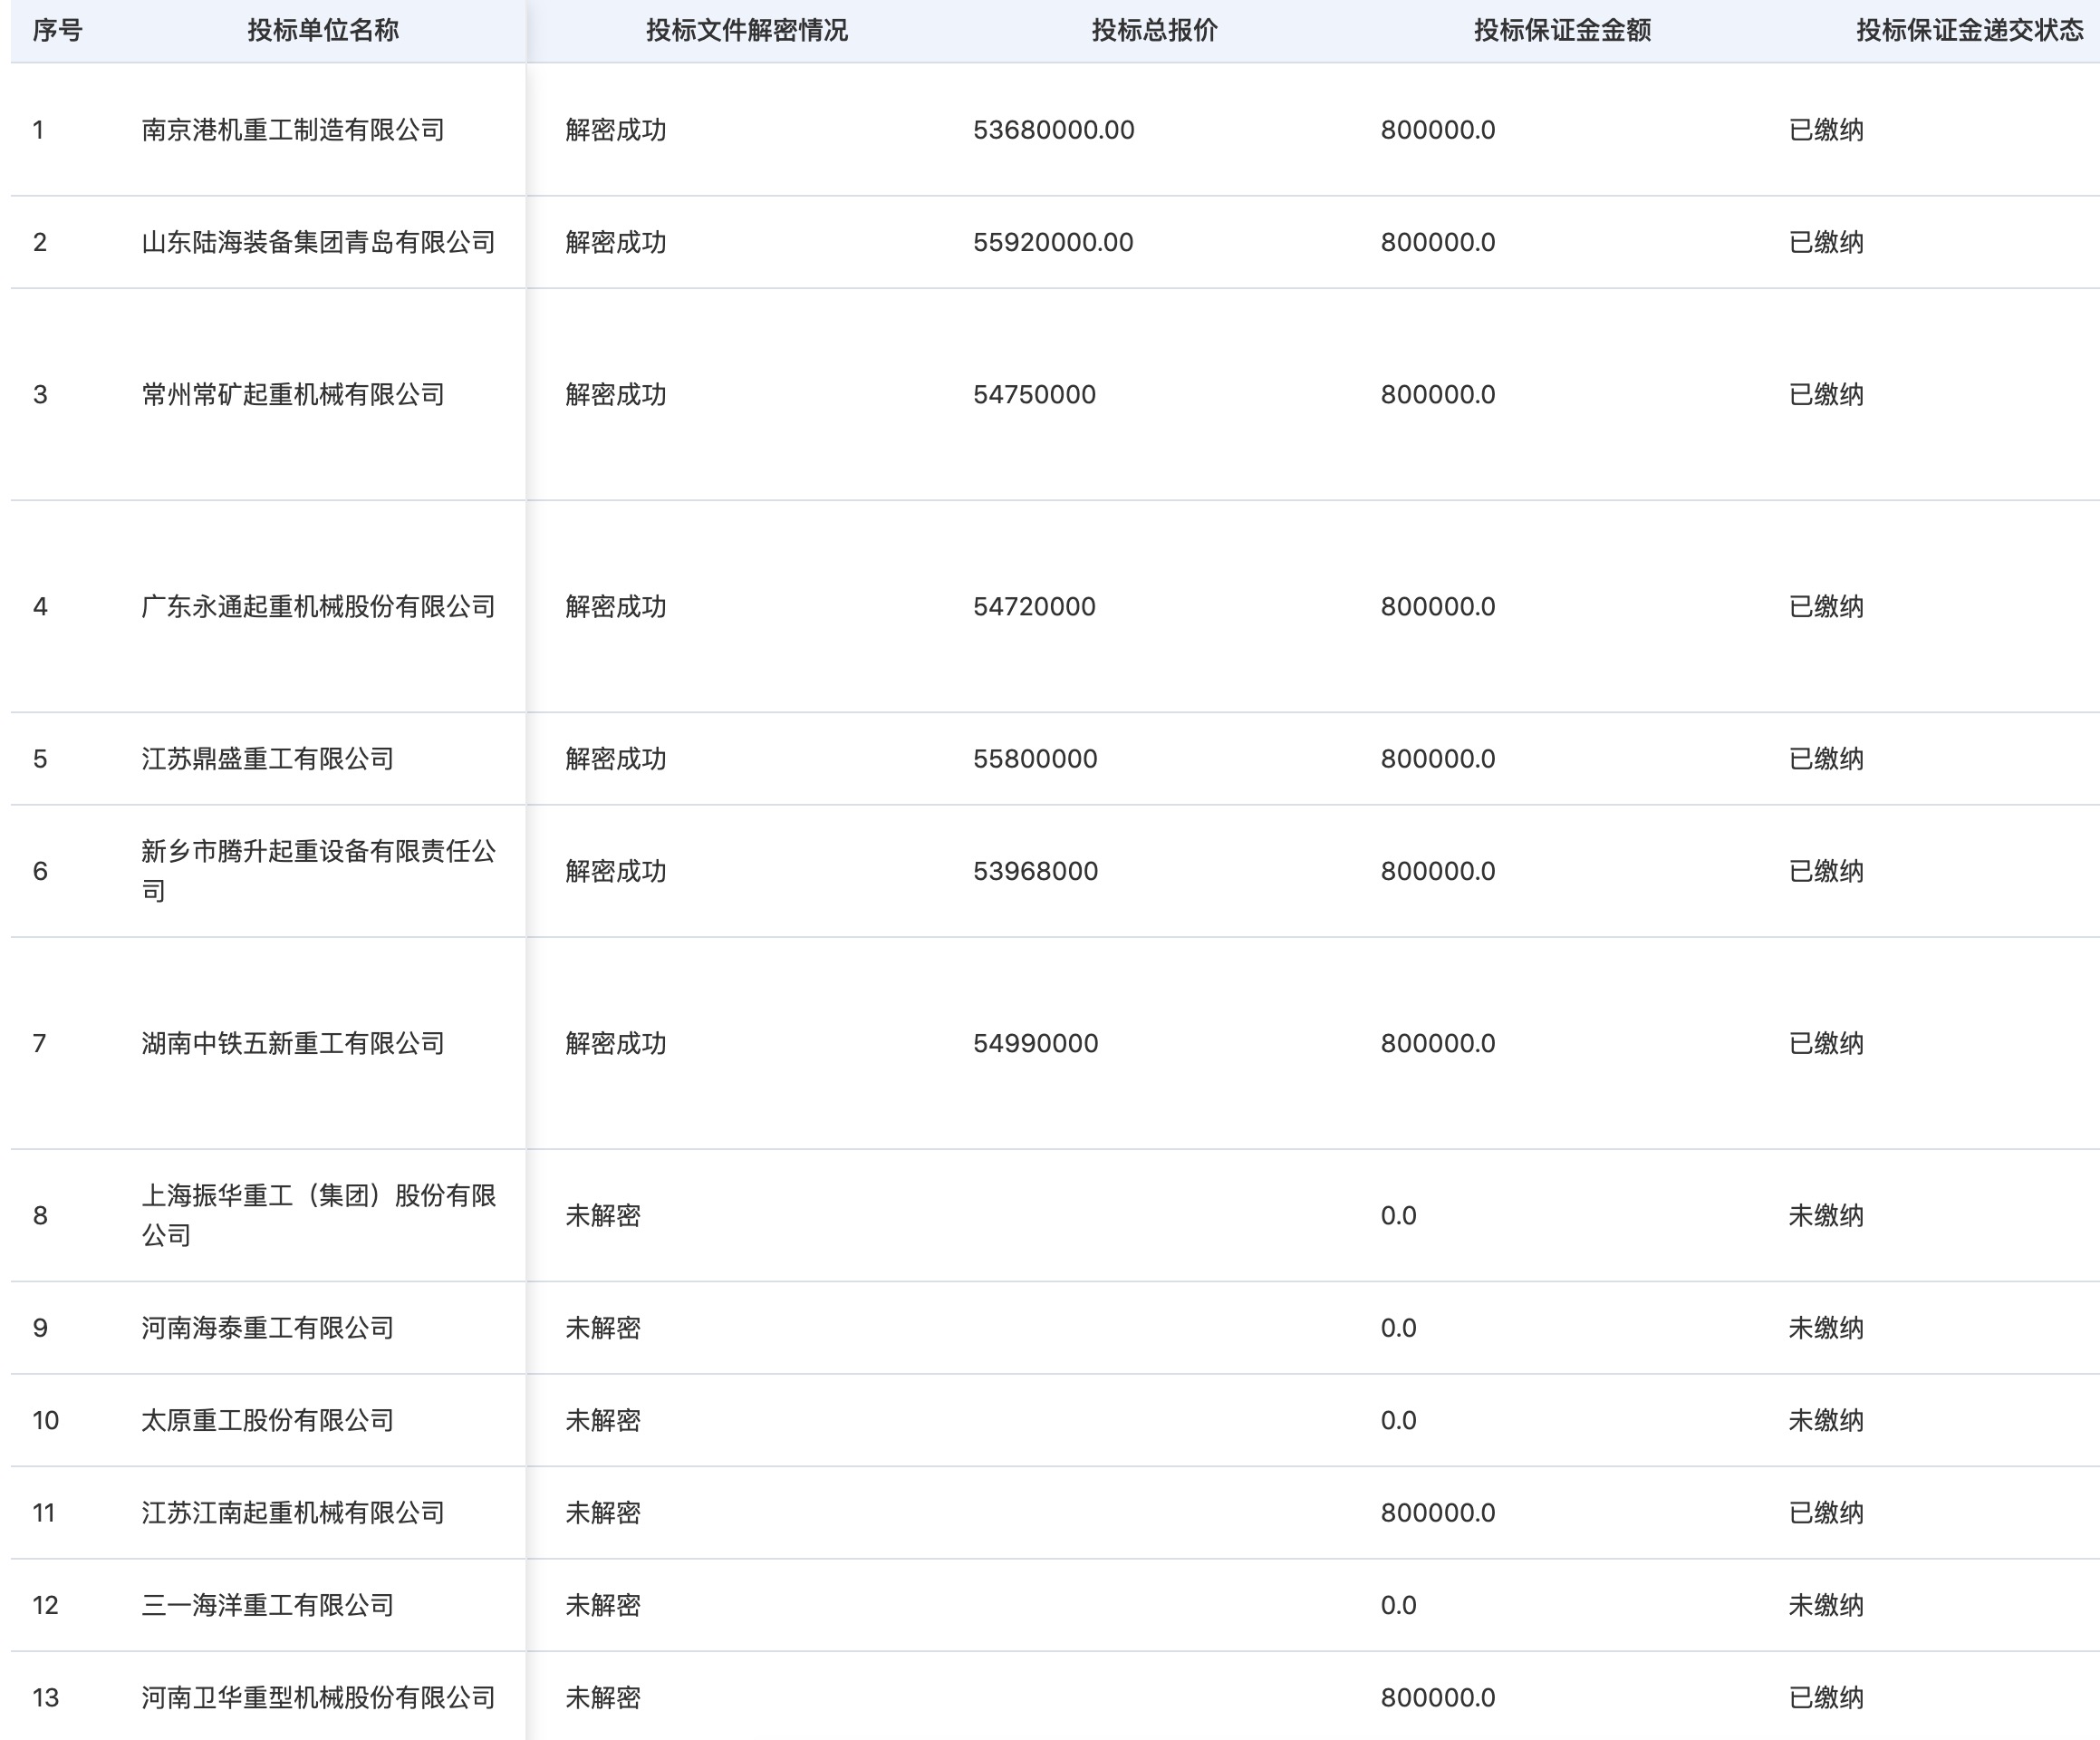Click 上海振华重工 company name cell
The width and height of the screenshot is (2100, 1740).
pos(318,1214)
